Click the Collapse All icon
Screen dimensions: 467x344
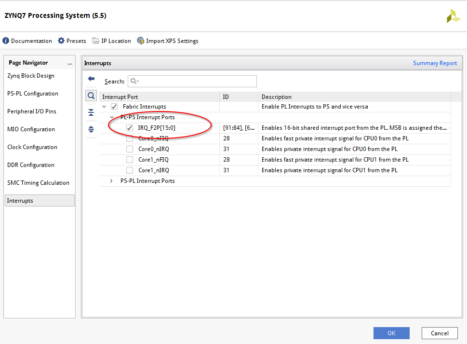(91, 112)
